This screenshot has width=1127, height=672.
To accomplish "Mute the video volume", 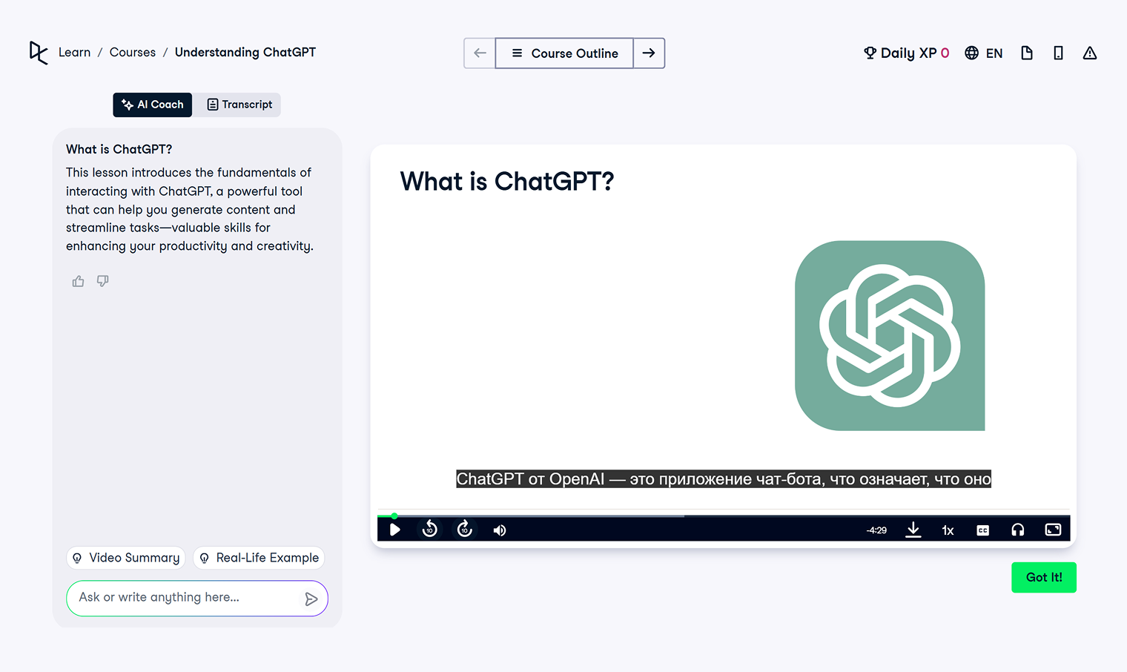I will click(500, 530).
